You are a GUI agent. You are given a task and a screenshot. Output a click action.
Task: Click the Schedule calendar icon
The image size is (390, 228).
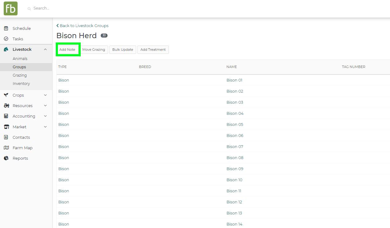pos(6,28)
